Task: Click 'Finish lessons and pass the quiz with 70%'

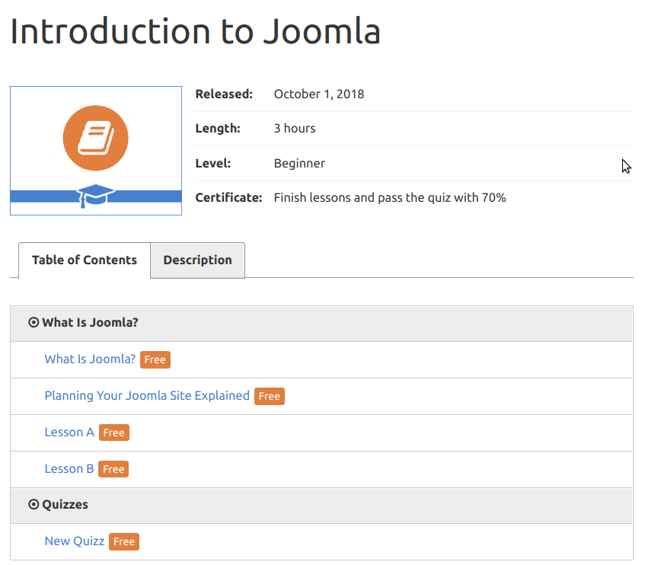Action: point(390,198)
